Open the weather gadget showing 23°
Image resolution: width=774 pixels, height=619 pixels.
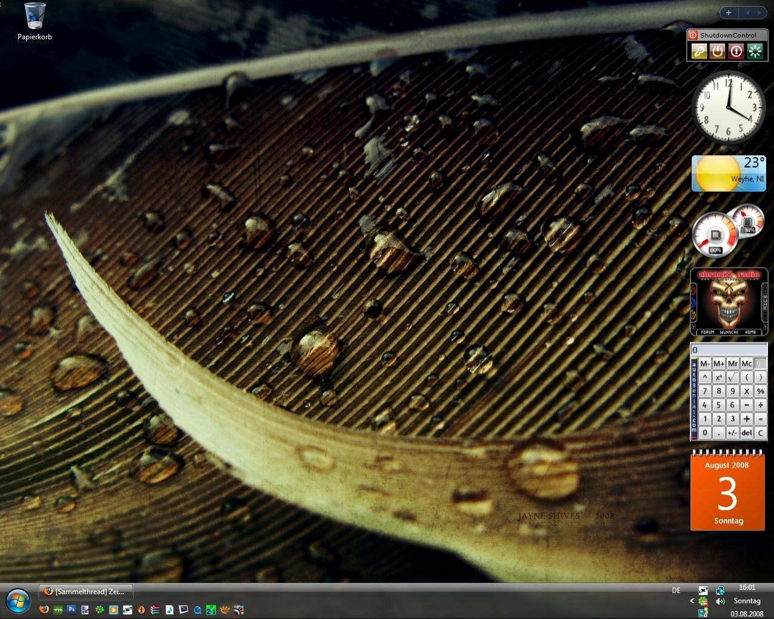pos(729,174)
